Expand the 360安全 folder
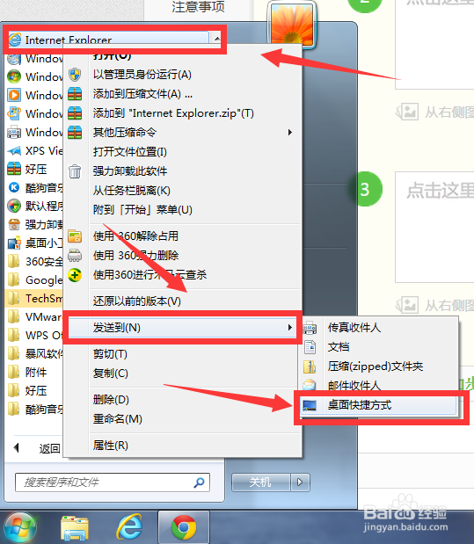Viewport: 474px width, 544px height. [x=34, y=262]
